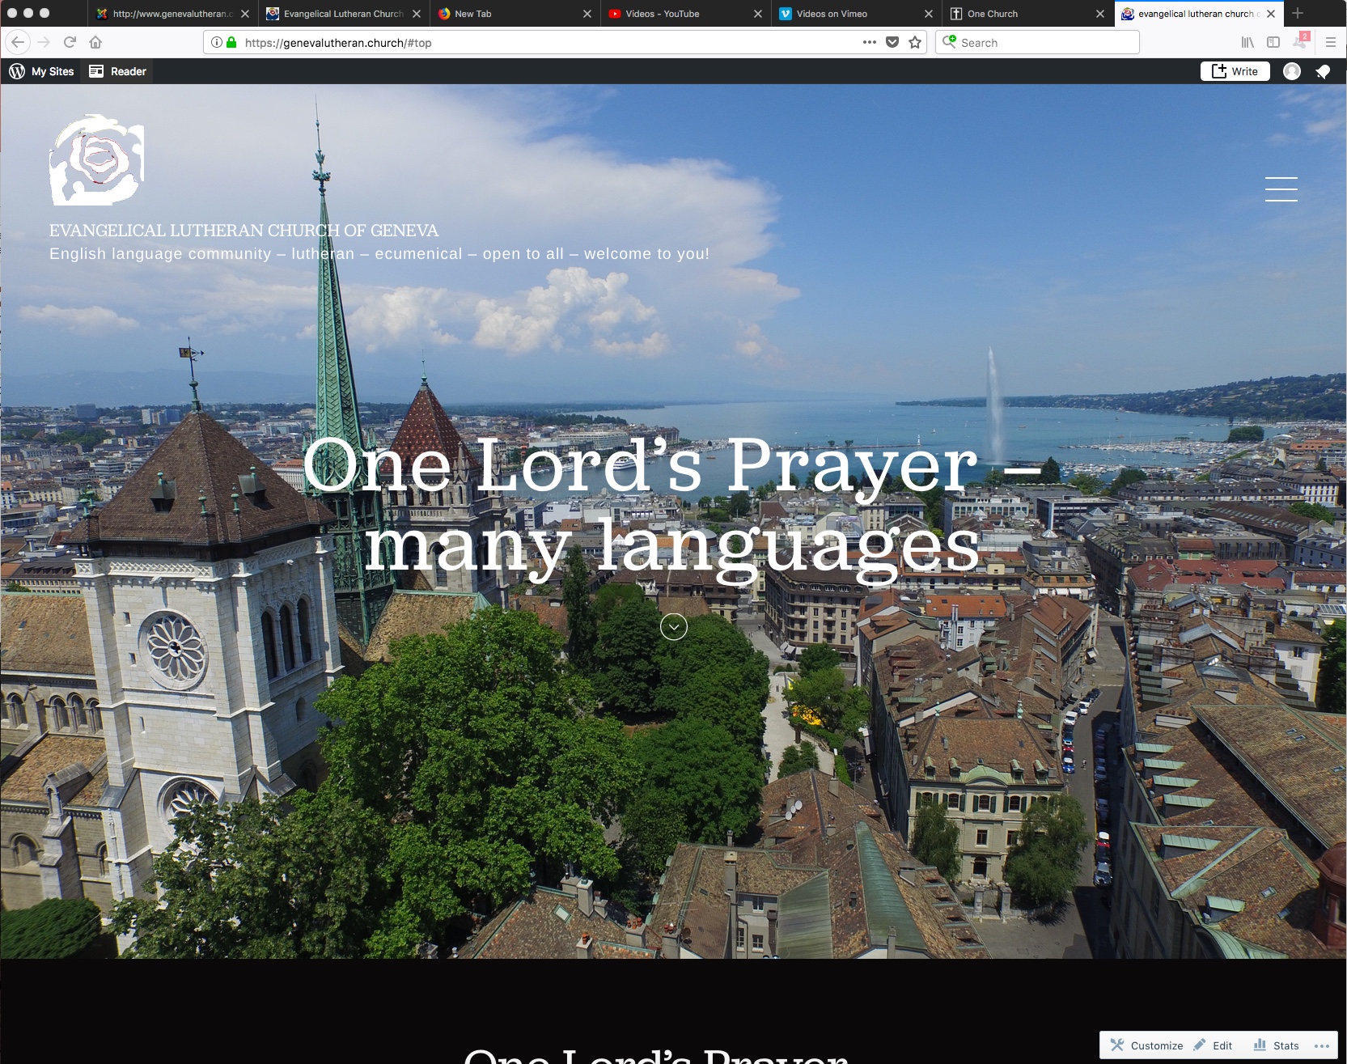Open the Firefox application menu

click(x=1331, y=43)
